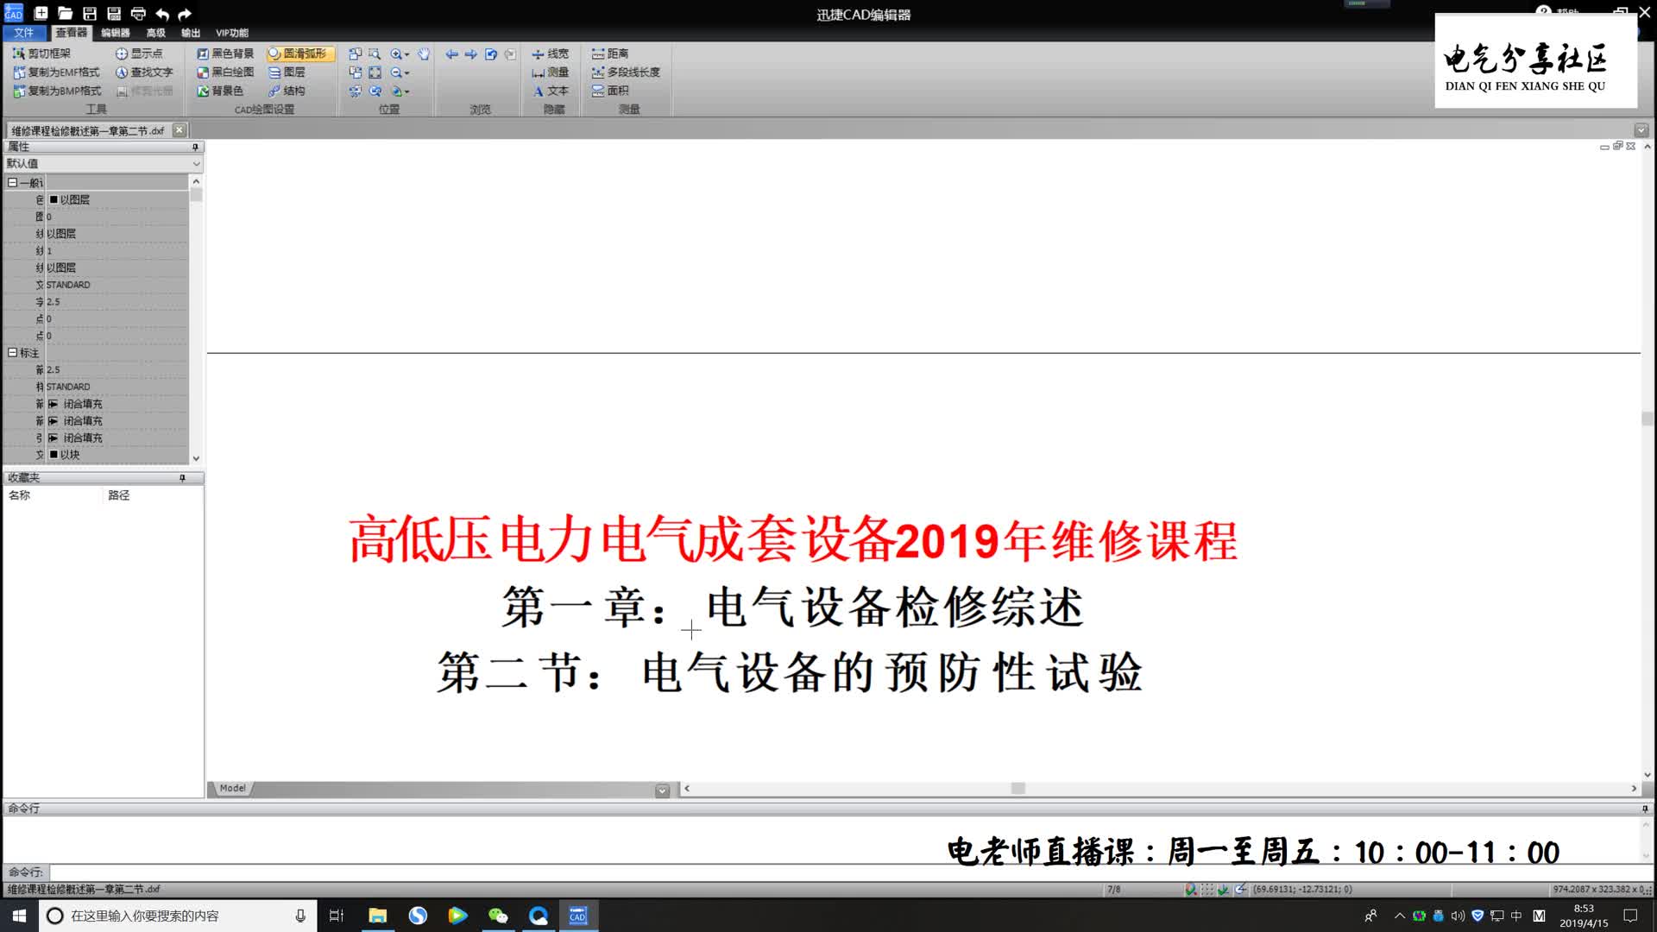
Task: Toggle 文本 text visibility in the 隐藏 group
Action: click(550, 91)
